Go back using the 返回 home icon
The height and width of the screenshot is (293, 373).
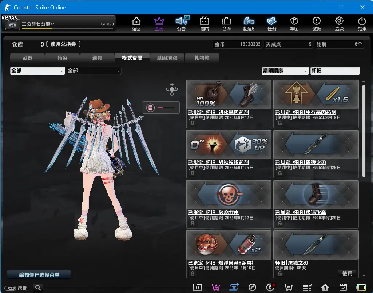point(136,24)
